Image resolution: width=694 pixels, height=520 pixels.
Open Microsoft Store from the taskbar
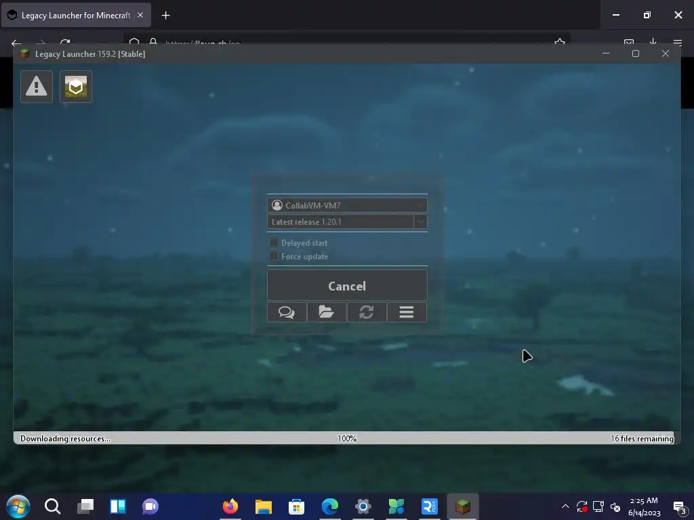(297, 506)
